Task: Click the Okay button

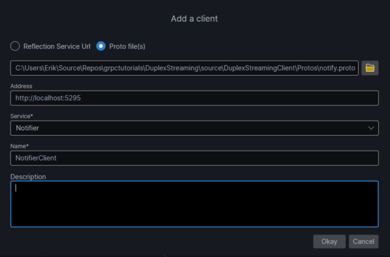Action: [329, 241]
